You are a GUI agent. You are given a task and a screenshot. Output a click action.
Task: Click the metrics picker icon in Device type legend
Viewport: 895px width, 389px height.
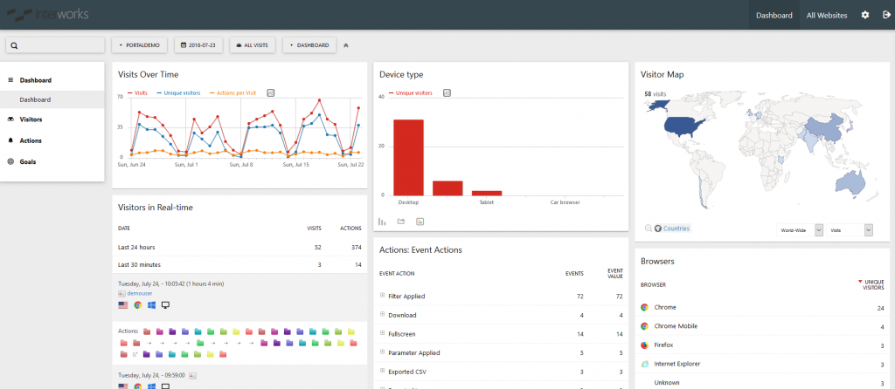coord(447,92)
